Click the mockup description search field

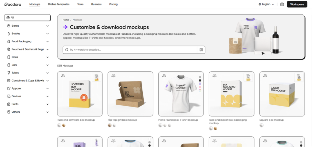point(130,50)
